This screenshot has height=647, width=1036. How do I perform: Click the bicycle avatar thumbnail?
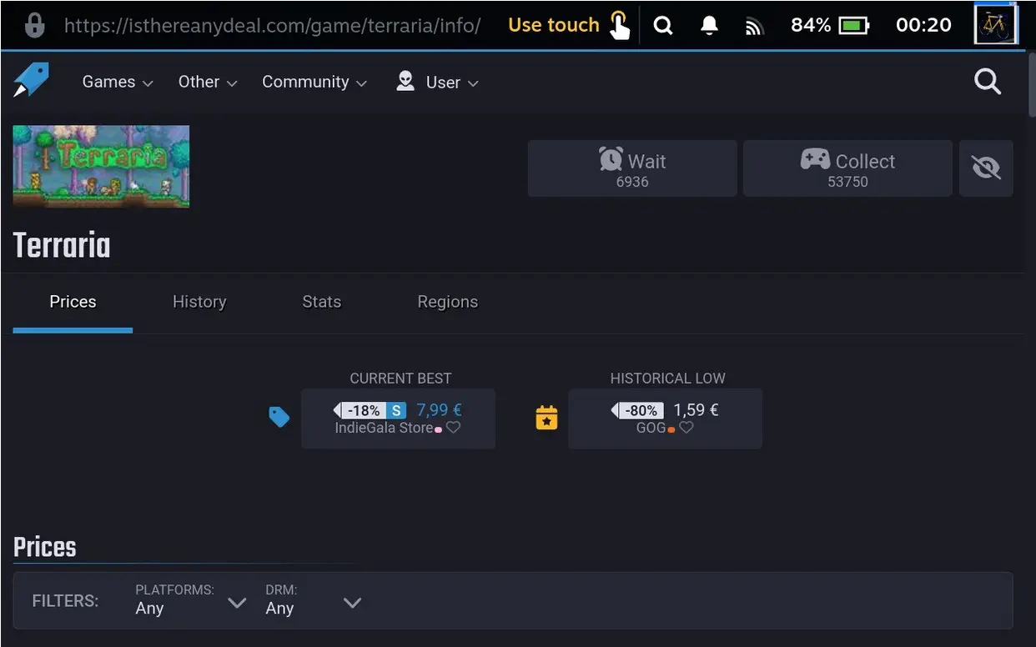pyautogui.click(x=996, y=24)
